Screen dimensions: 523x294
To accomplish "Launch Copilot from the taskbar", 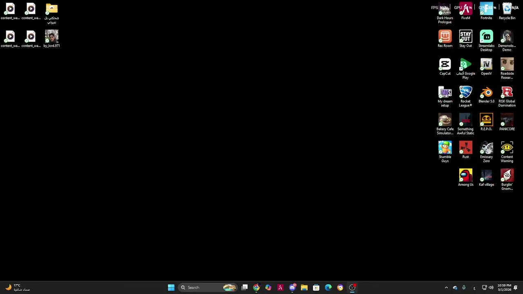I will click(x=268, y=287).
